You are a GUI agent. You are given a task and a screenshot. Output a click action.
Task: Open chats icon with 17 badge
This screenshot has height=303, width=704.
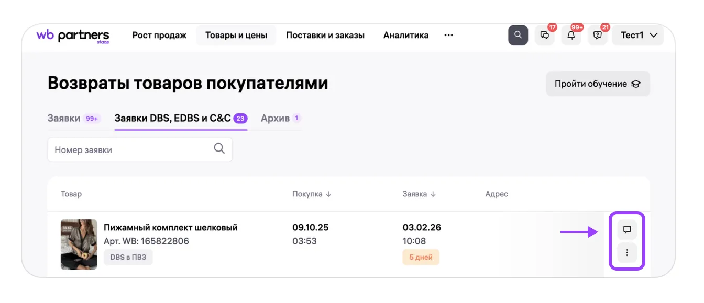pyautogui.click(x=545, y=35)
